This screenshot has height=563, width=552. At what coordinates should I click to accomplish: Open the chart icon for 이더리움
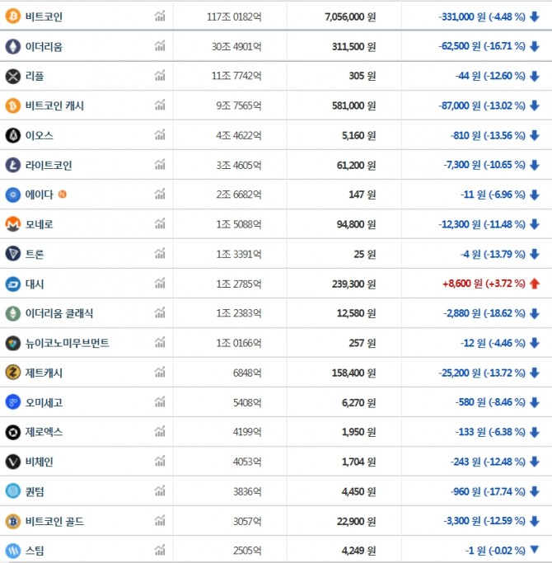pos(159,46)
